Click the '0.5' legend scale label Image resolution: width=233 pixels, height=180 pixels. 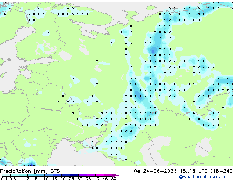(x=13, y=179)
